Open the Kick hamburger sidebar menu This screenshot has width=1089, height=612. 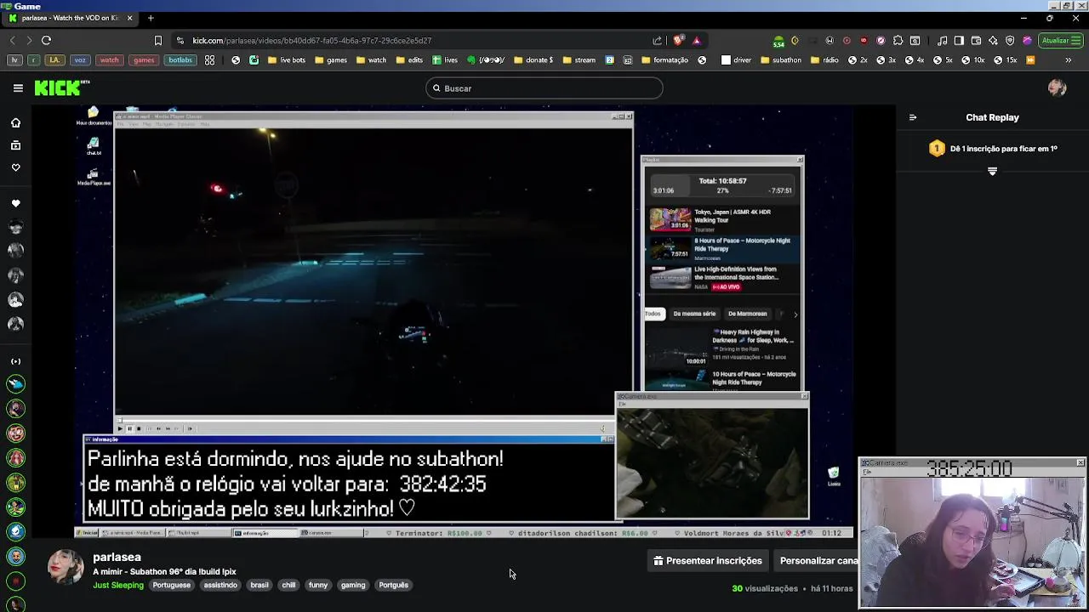coord(18,88)
